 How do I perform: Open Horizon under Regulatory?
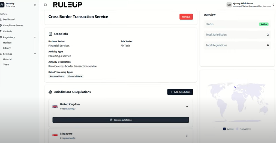coord(7,43)
